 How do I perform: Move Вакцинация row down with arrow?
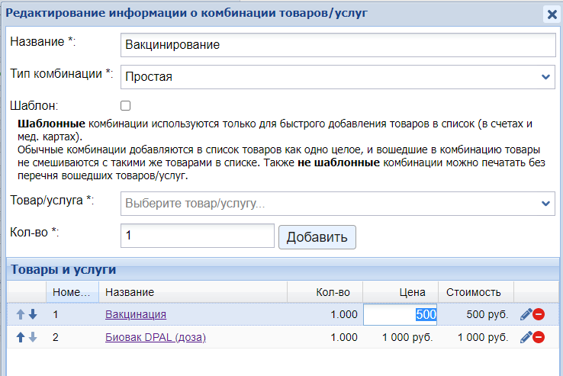tap(32, 314)
